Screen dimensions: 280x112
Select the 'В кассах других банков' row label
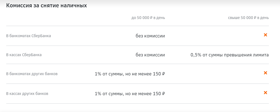point(27,94)
